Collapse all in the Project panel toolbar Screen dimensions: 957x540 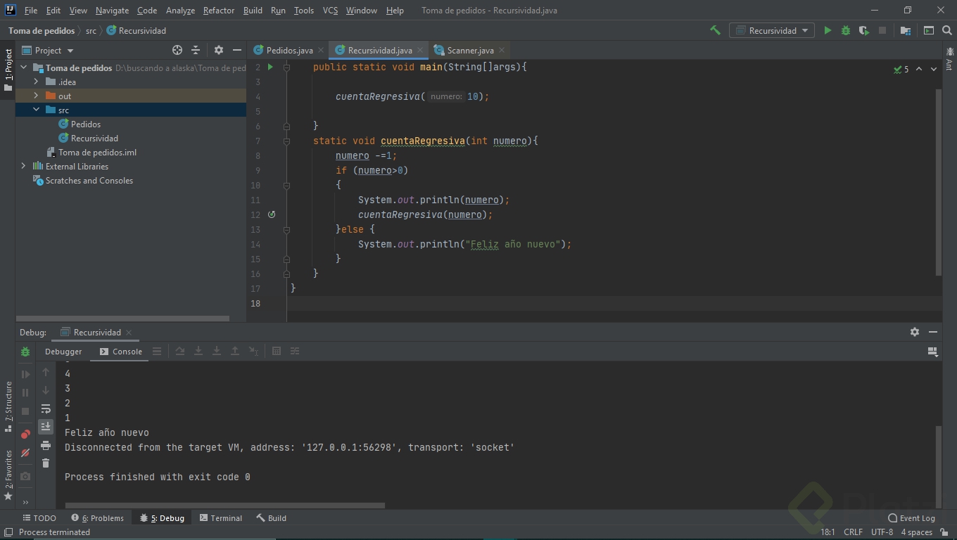click(x=196, y=50)
